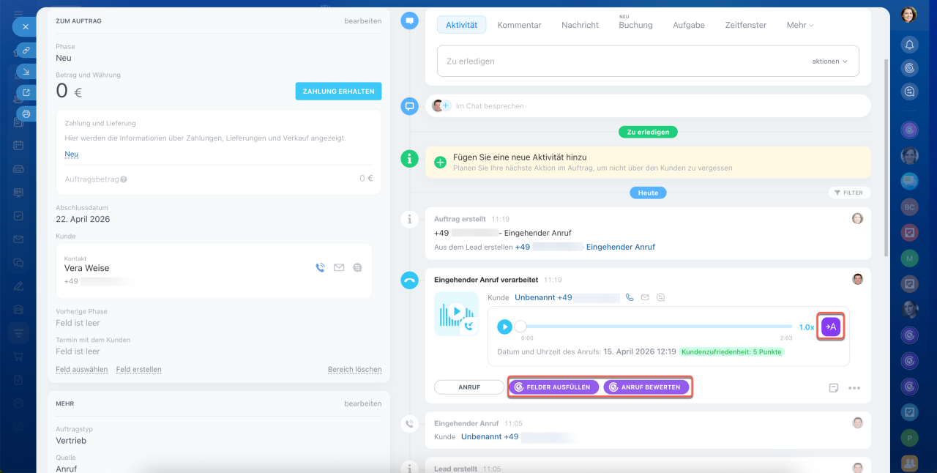Close the order slider panel
This screenshot has width=937, height=473.
(x=25, y=26)
